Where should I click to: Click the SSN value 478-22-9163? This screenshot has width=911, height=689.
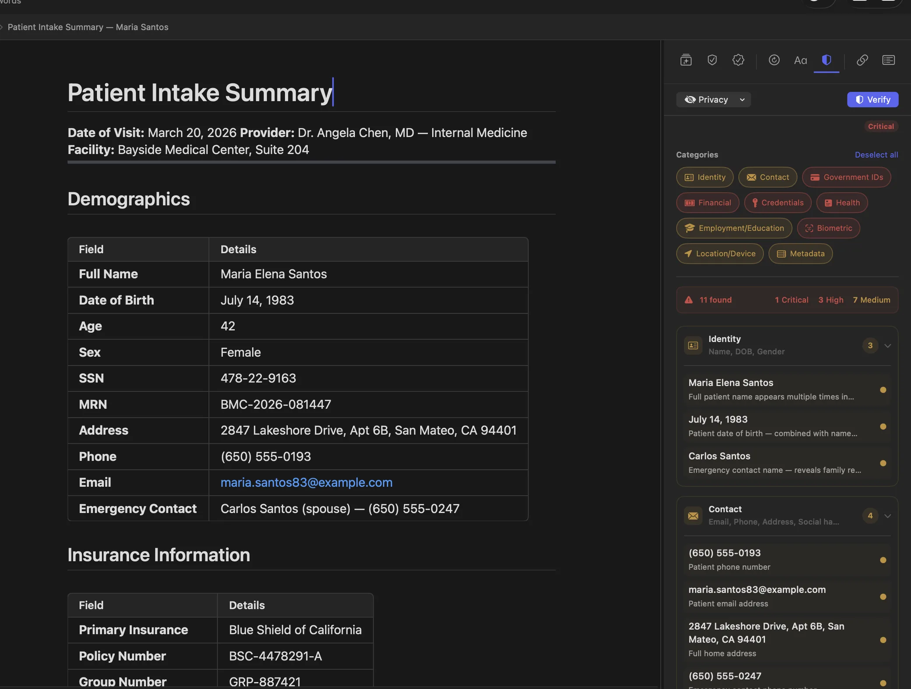coord(258,378)
